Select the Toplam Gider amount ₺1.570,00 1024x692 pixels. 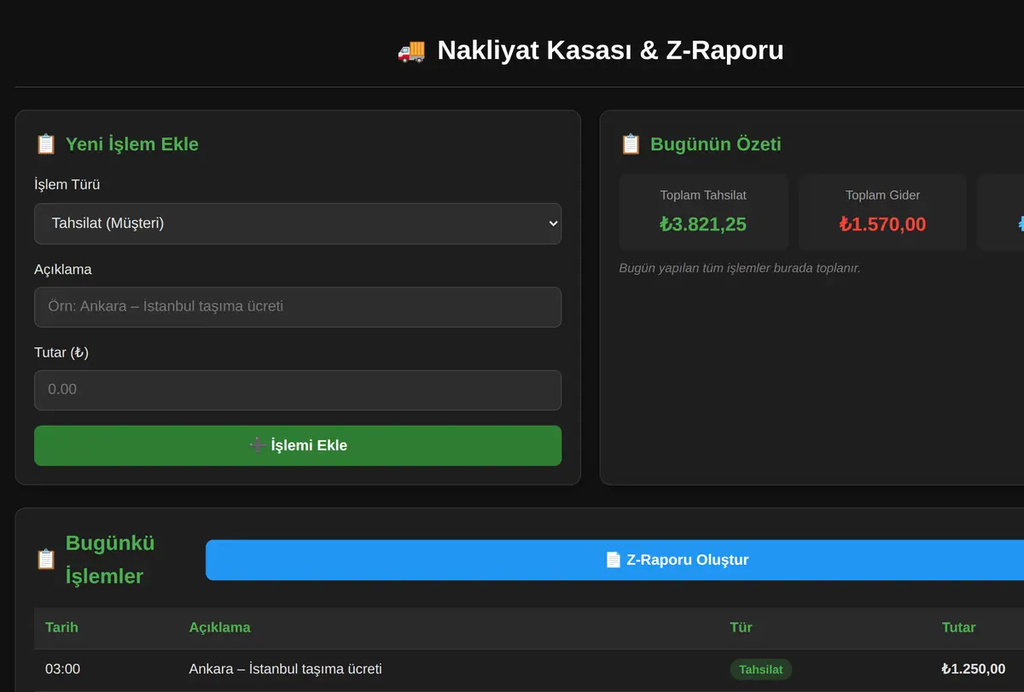(x=882, y=224)
